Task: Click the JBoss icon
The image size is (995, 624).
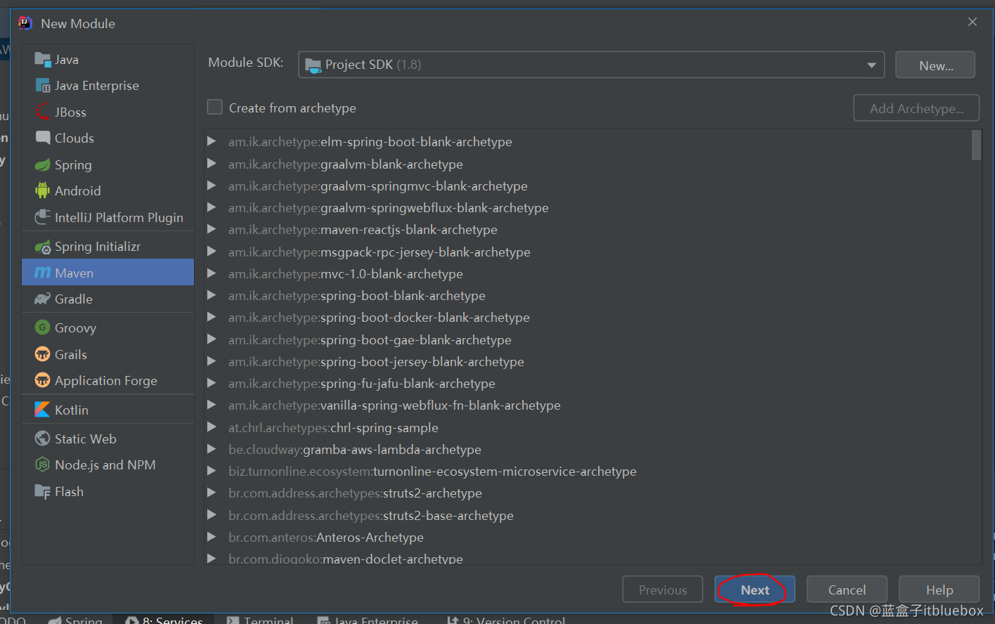Action: coord(43,112)
